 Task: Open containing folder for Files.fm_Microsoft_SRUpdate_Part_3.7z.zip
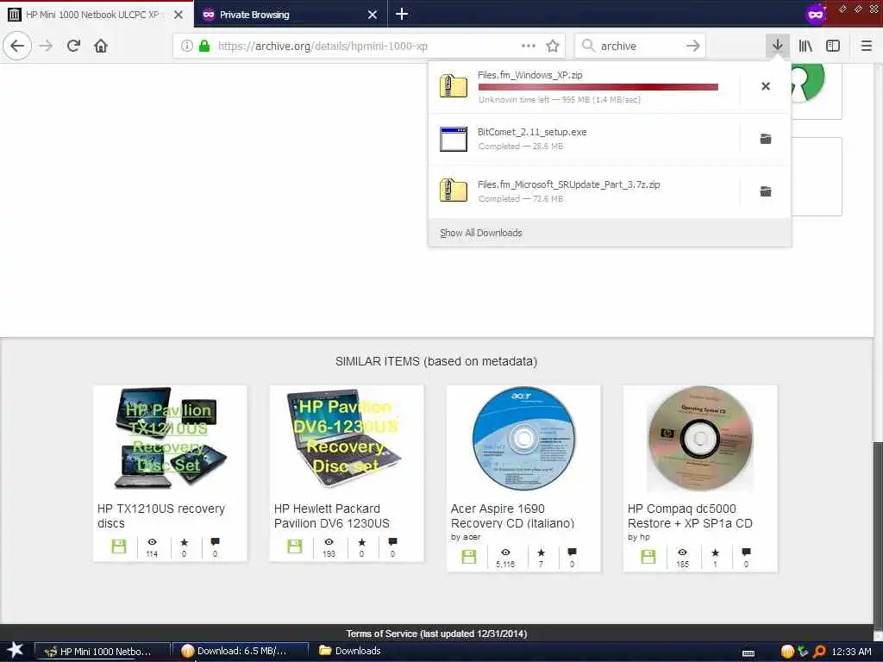766,191
